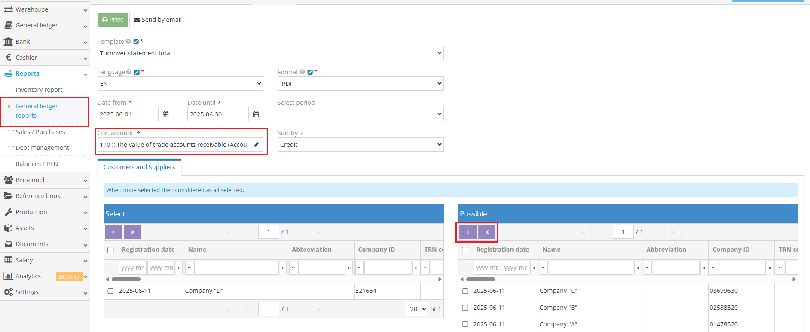The image size is (810, 332).
Task: Check the box for Company "C" row
Action: point(465,291)
